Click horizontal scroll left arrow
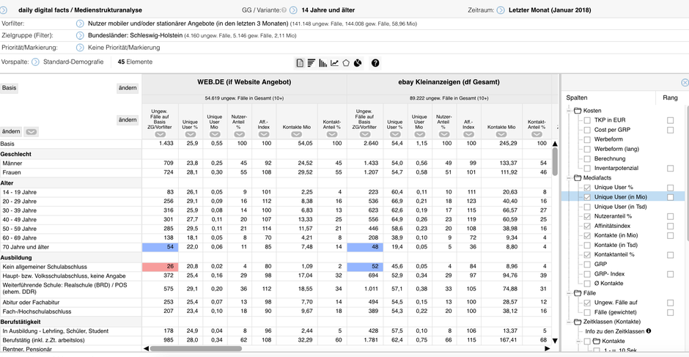 point(147,349)
